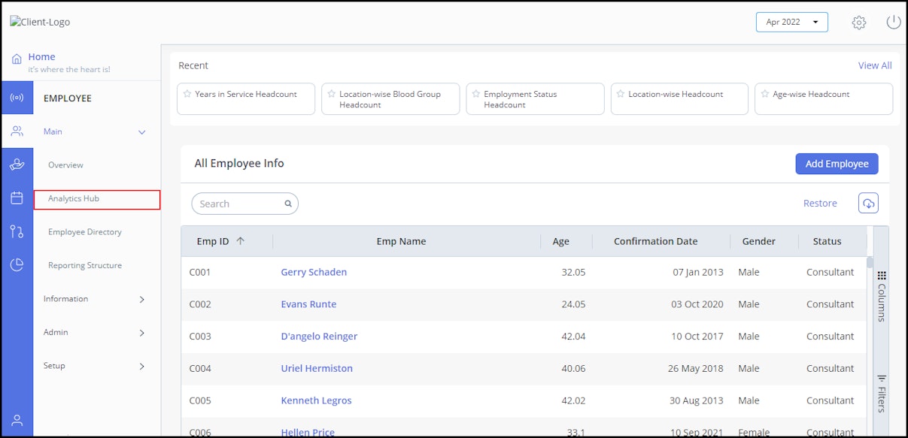Open the Gerry Schaden employee link

click(314, 271)
